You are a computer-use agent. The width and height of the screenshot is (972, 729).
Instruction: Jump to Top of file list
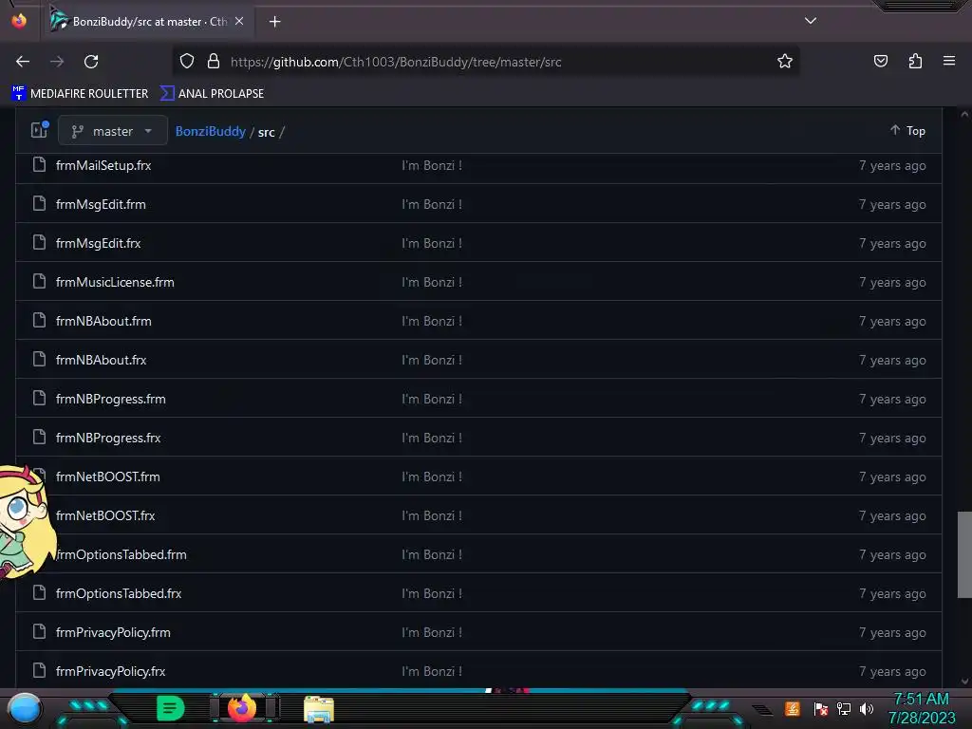pyautogui.click(x=908, y=131)
